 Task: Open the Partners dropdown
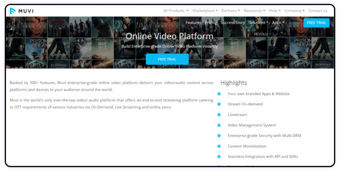[230, 11]
